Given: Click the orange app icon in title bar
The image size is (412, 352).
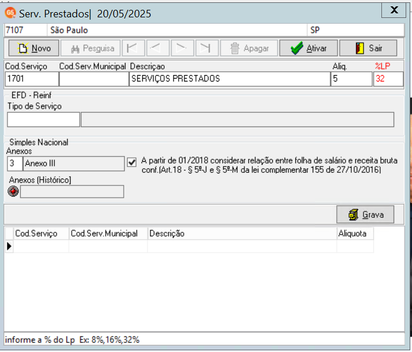Looking at the screenshot, I should pyautogui.click(x=10, y=13).
